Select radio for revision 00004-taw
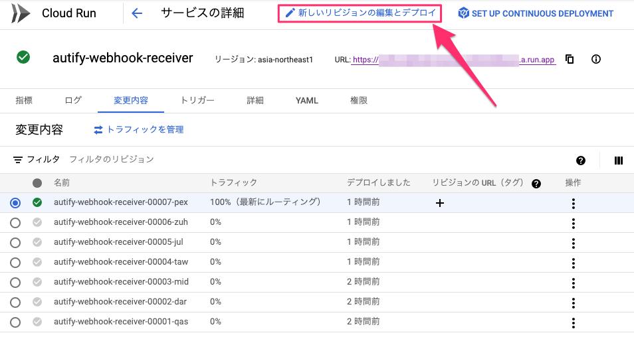Image resolution: width=634 pixels, height=339 pixels. point(15,263)
